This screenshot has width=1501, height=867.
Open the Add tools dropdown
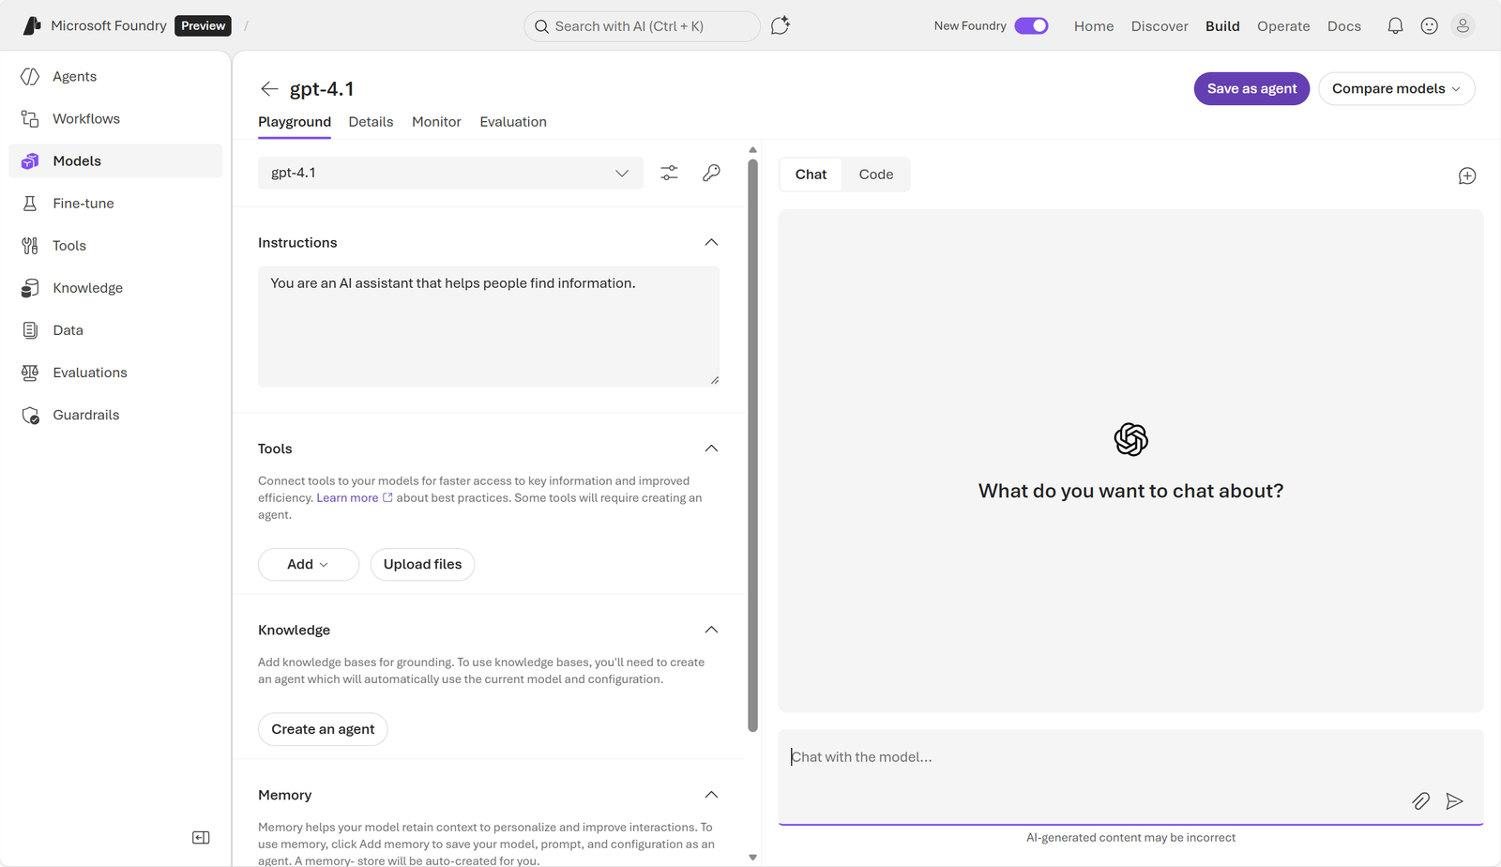click(309, 564)
